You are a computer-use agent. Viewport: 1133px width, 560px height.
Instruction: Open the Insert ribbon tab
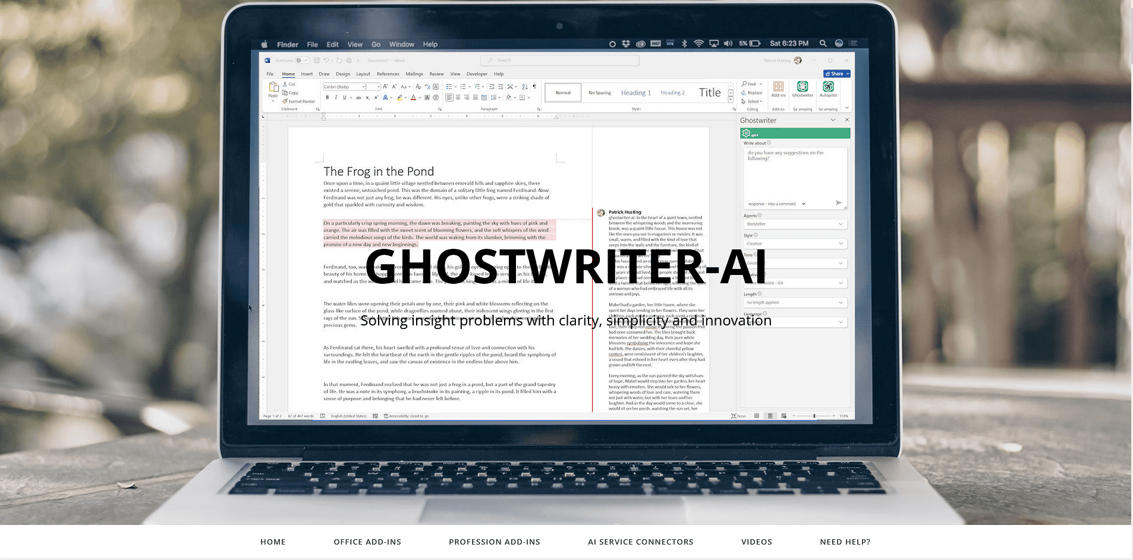click(x=307, y=74)
